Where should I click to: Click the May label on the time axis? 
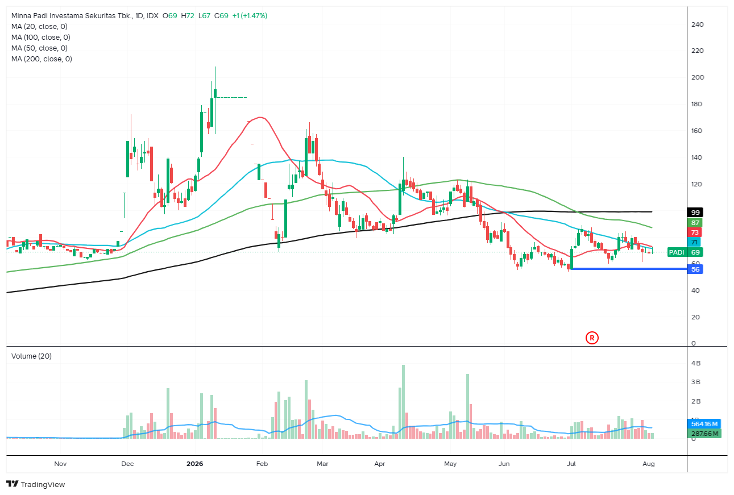(x=450, y=464)
